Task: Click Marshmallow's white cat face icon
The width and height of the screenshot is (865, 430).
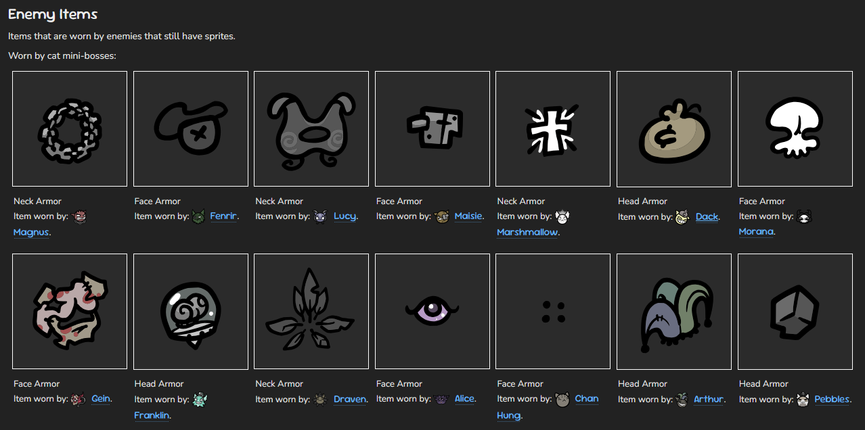Action: click(562, 217)
